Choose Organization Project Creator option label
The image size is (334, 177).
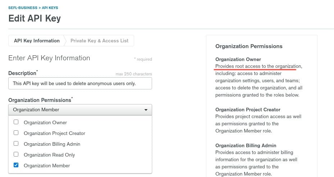click(54, 133)
